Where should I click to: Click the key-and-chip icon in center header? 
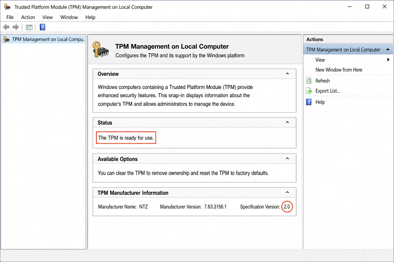coord(101,49)
